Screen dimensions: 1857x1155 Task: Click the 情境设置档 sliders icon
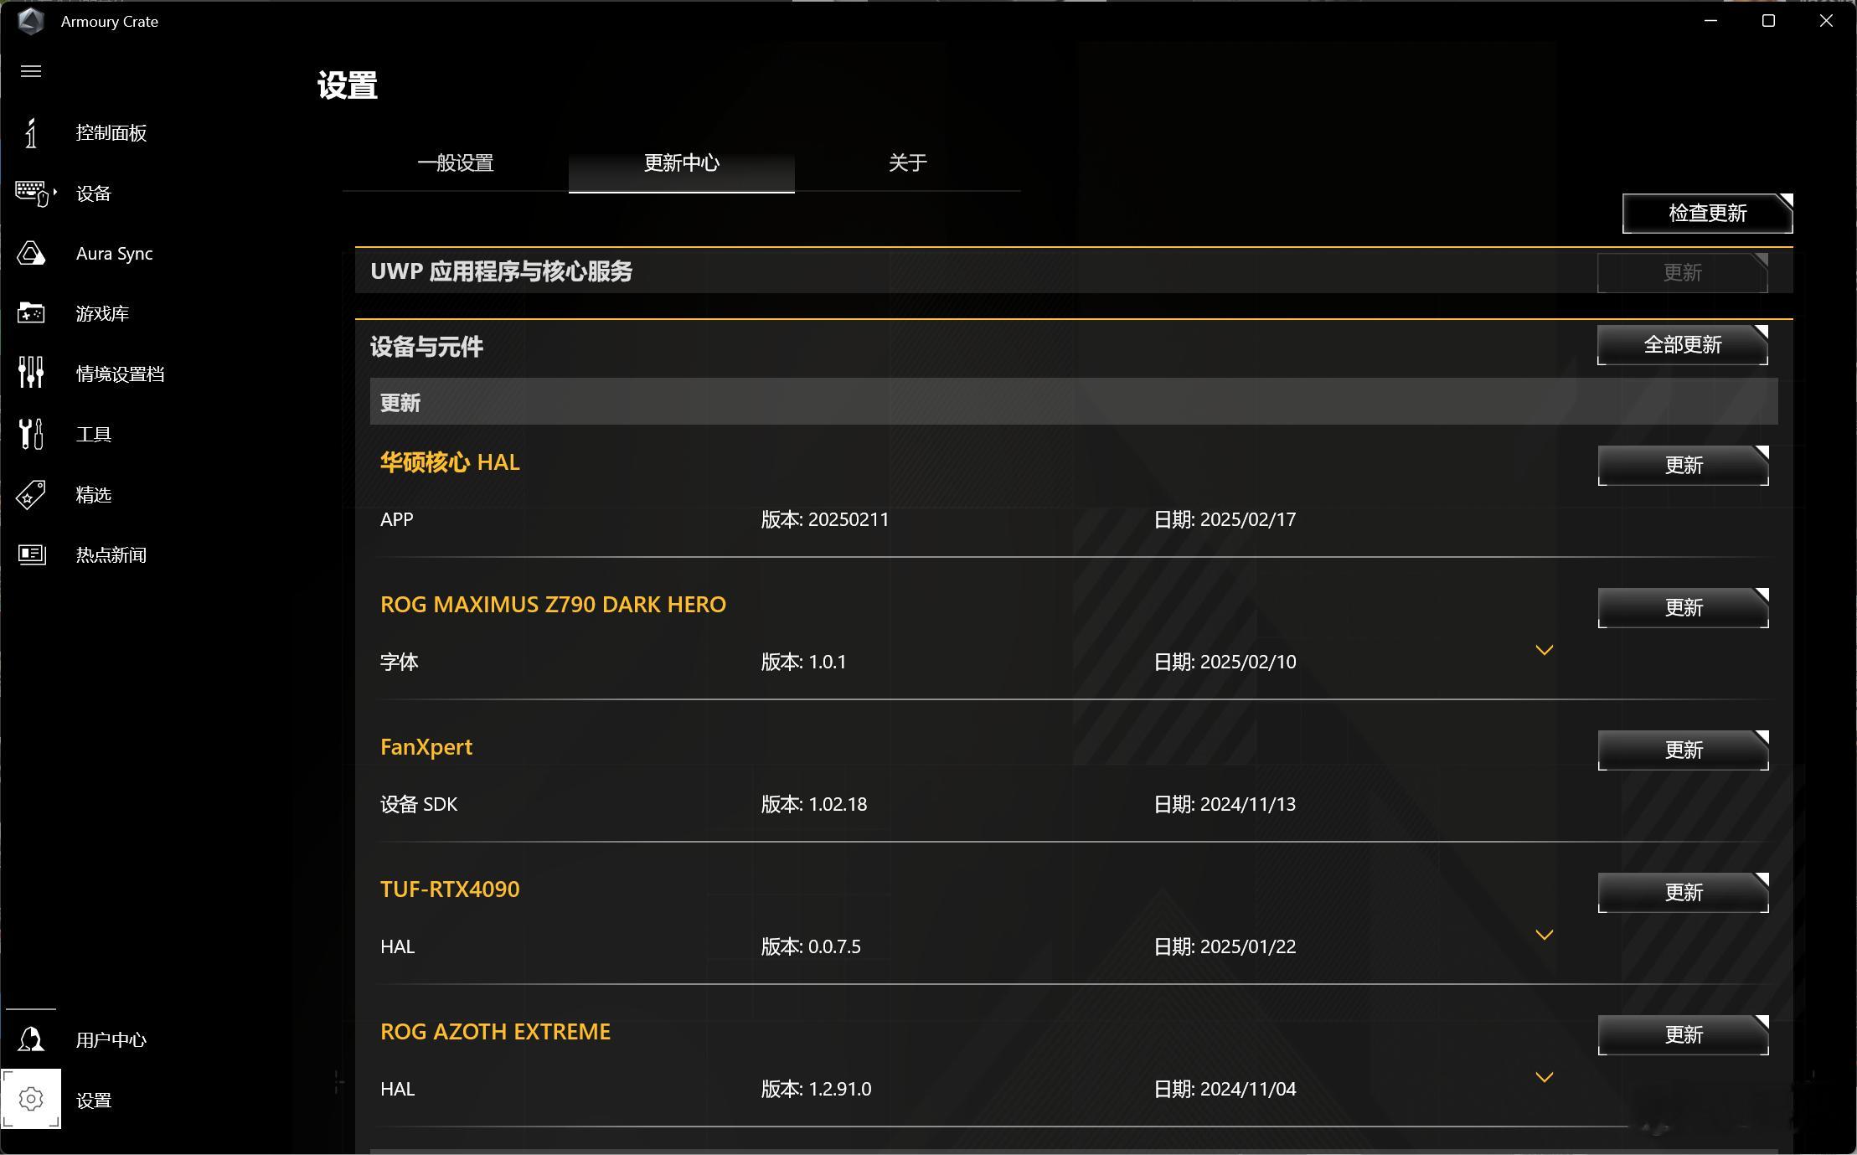point(31,373)
